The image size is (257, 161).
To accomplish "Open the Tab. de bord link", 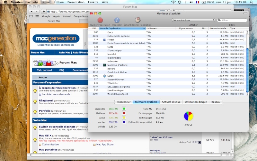I will (44, 70).
